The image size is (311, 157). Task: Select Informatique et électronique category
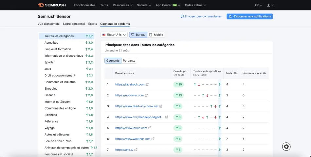[66, 56]
